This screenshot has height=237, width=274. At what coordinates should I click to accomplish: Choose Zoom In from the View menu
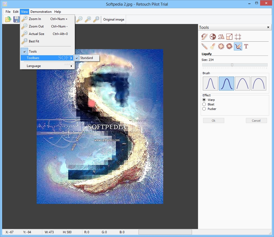tap(47, 19)
